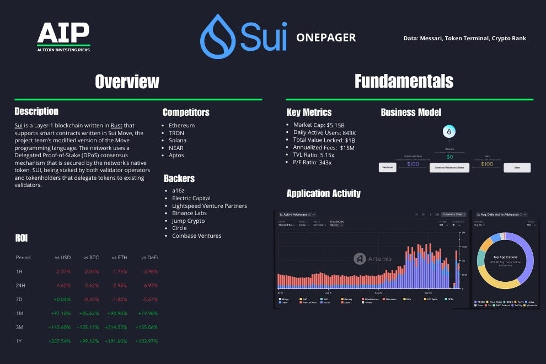Open the Sector breakdown dropdown
546x364 pixels.
[x=336, y=225]
